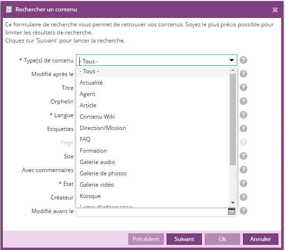The width and height of the screenshot is (285, 250).
Task: Click help icon for the Titre field
Action: (x=243, y=87)
